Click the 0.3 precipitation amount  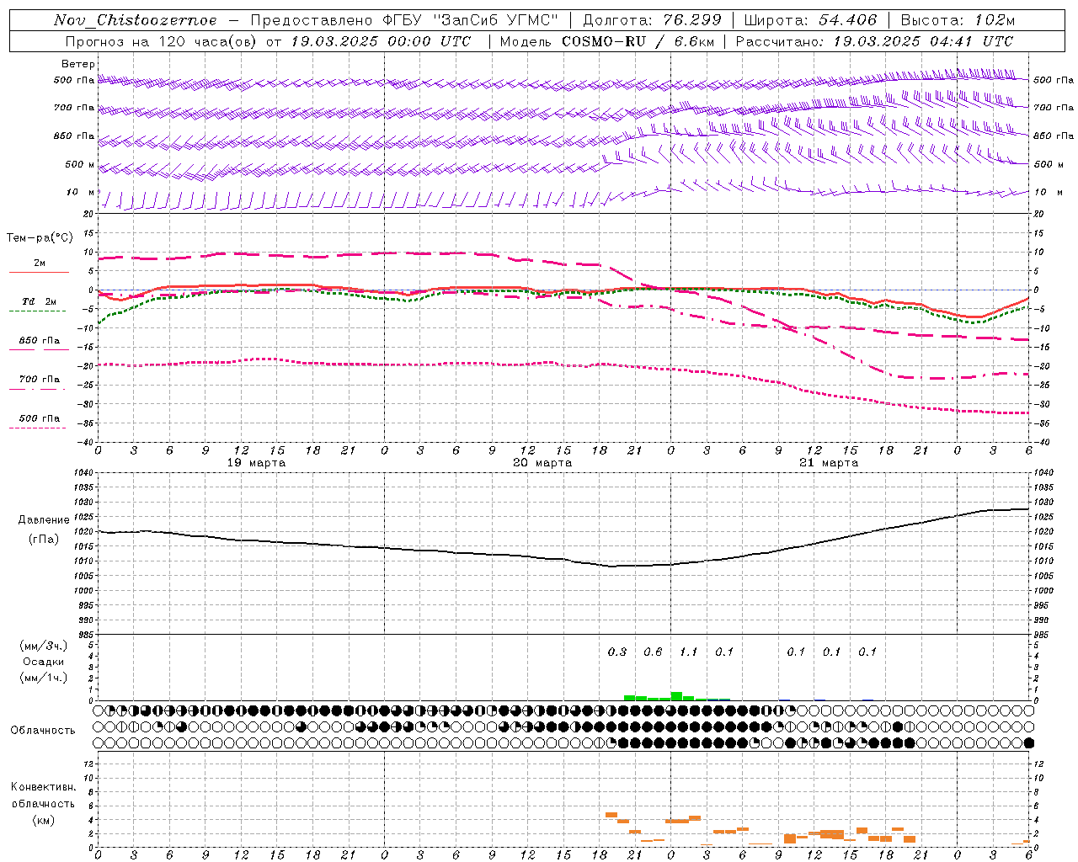click(x=617, y=652)
